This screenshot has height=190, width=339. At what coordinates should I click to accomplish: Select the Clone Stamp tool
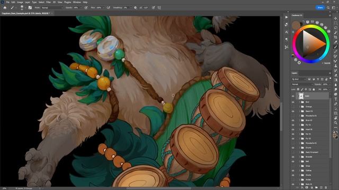click(335, 66)
